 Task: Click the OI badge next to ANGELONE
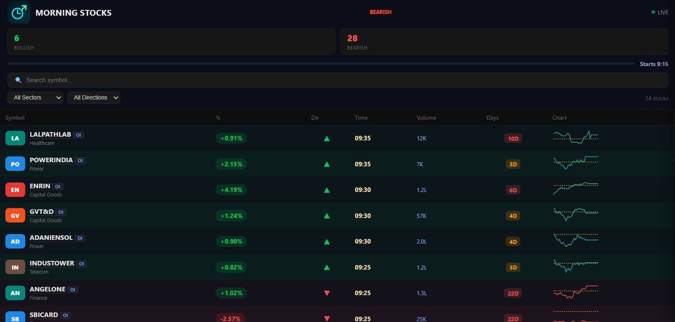point(72,290)
